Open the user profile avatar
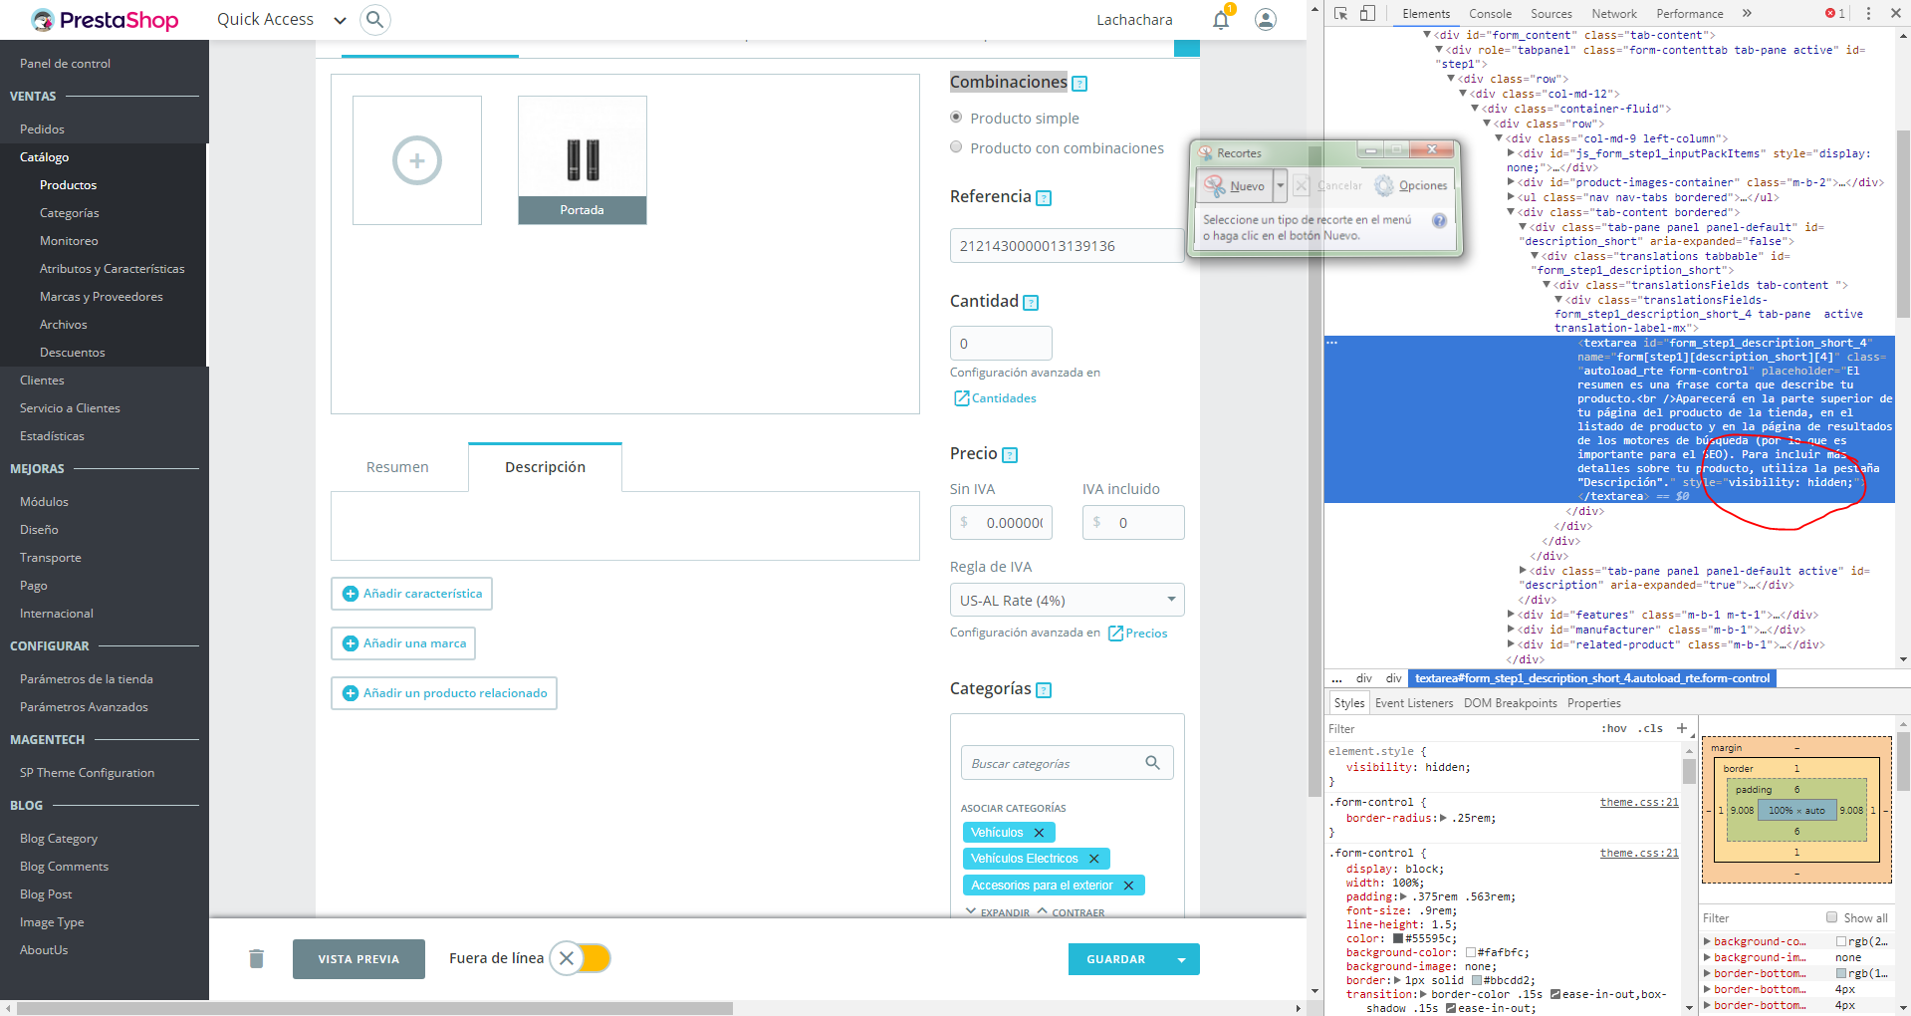 point(1266,20)
